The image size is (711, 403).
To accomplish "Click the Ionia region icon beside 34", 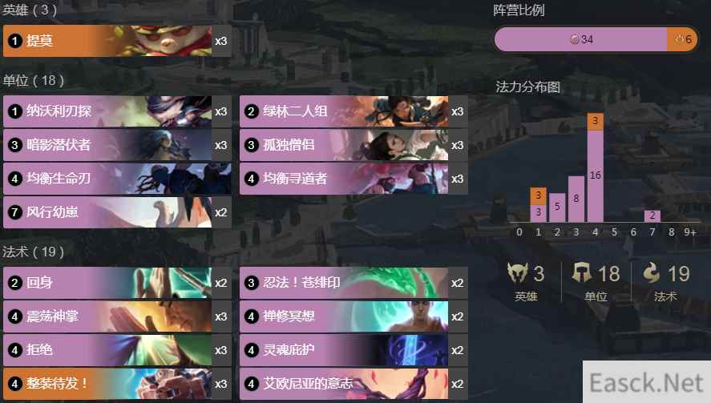I will [575, 39].
